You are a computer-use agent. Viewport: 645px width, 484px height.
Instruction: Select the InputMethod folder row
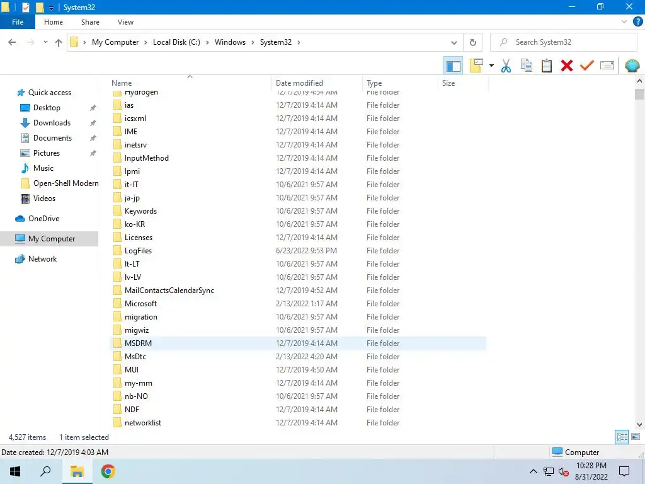[298, 158]
